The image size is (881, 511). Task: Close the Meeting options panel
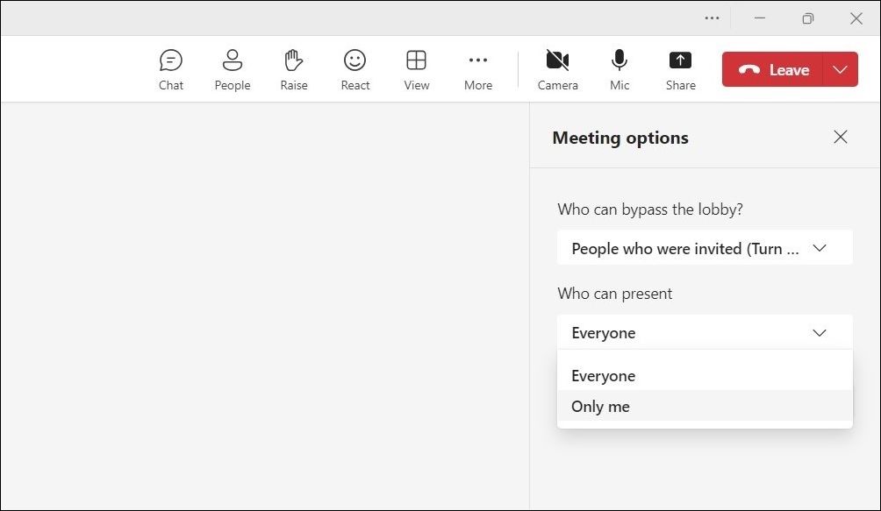click(x=840, y=137)
